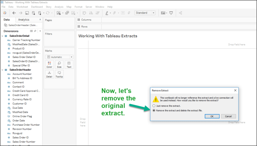
Task: Select 'Remove the extract and delete' option
Action: coord(154,110)
